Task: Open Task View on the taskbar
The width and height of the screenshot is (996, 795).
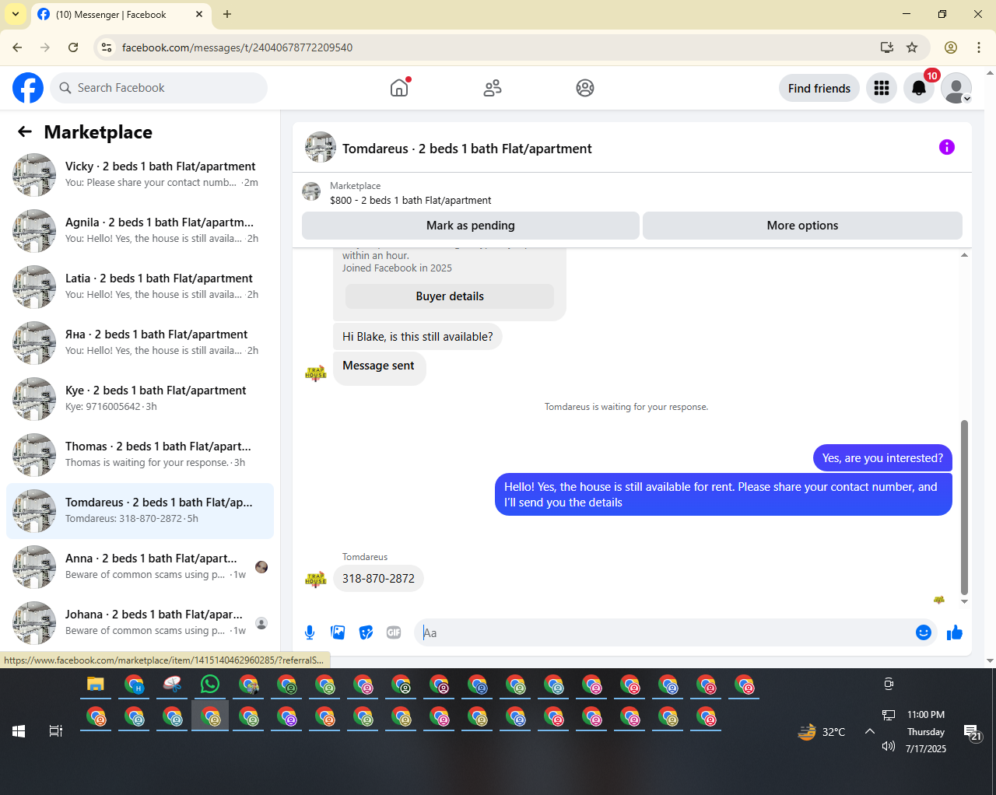Action: [56, 731]
